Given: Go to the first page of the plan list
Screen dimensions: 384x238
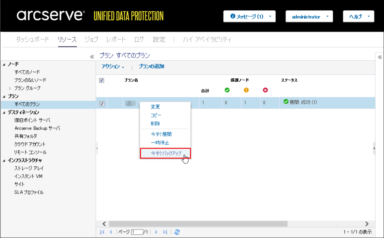Looking at the screenshot, I should (x=102, y=232).
